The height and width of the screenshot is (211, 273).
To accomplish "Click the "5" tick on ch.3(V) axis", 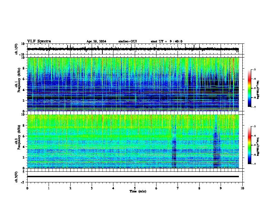I will 24,172.
